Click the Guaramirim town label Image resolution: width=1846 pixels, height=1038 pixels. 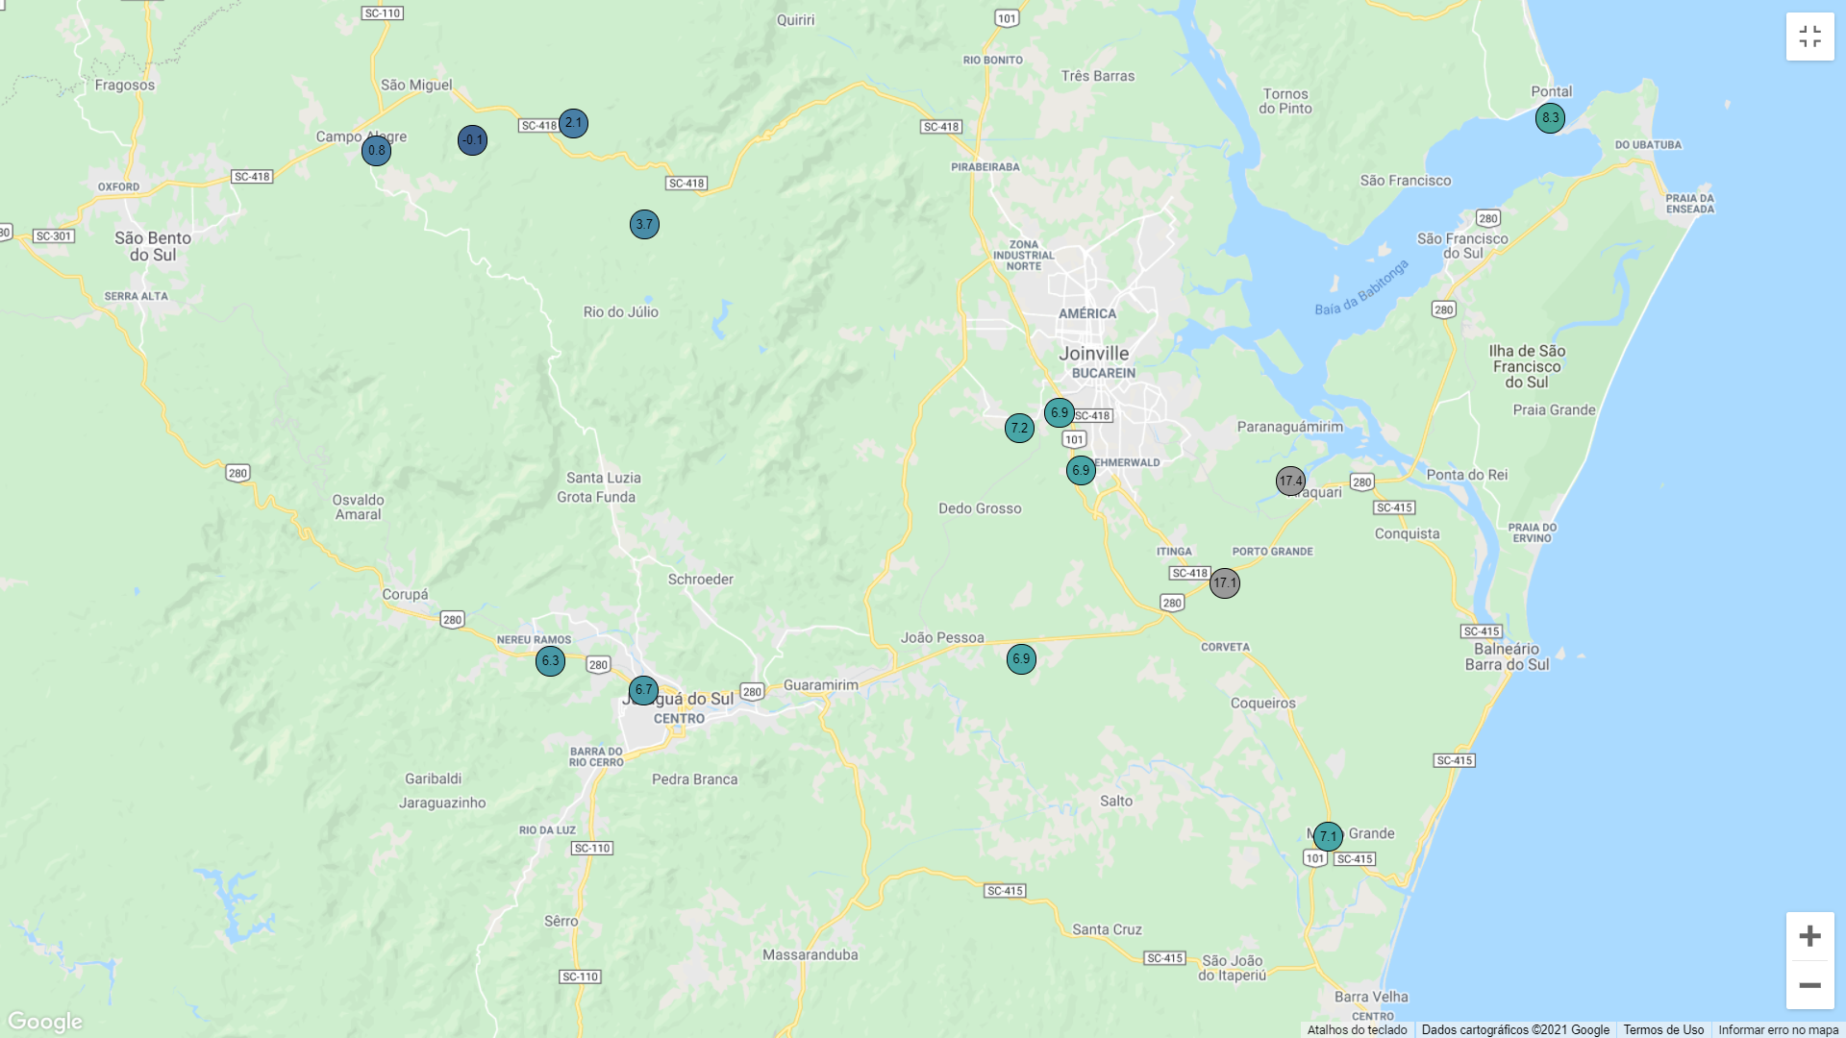point(821,685)
